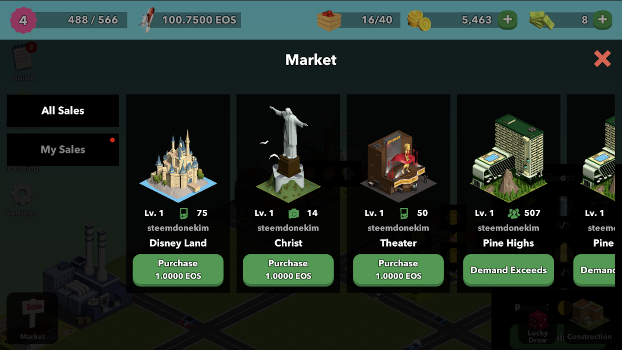Click the gold coins stack icon

[x=419, y=20]
